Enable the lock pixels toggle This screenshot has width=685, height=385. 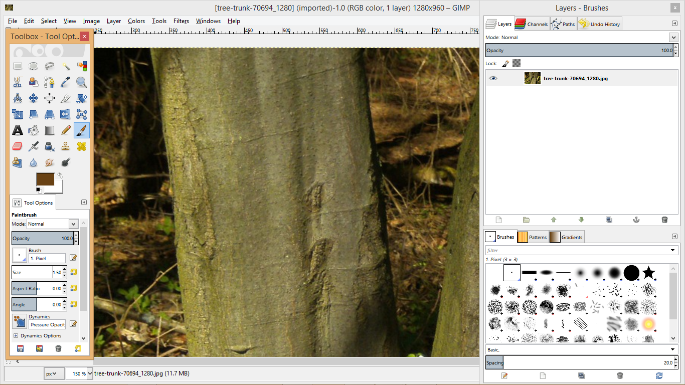505,63
